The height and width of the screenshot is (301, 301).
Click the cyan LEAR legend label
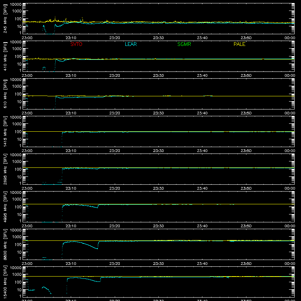(x=131, y=44)
